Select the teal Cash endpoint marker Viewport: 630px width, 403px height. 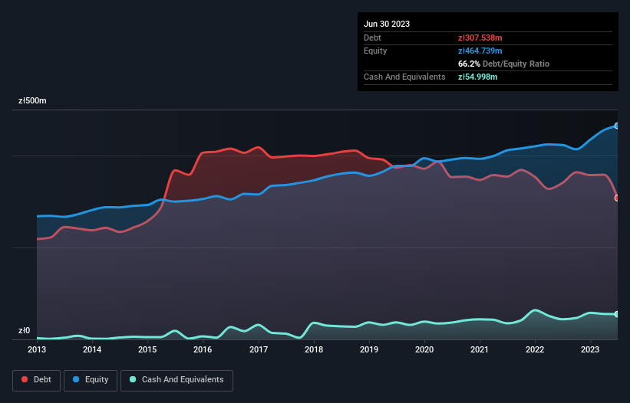617,314
